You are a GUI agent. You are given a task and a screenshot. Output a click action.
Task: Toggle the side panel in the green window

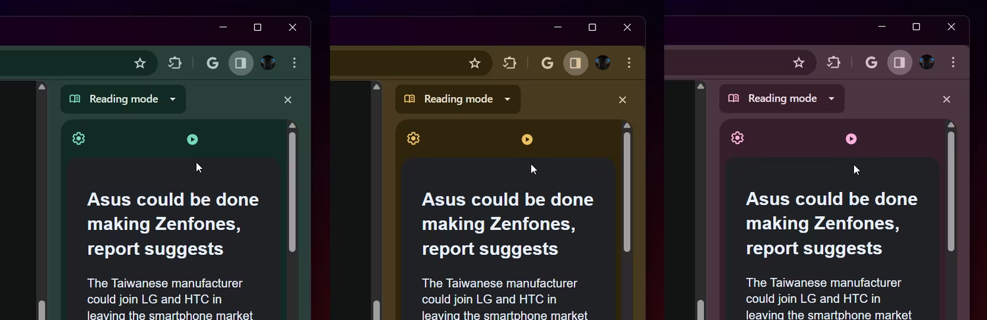click(241, 63)
